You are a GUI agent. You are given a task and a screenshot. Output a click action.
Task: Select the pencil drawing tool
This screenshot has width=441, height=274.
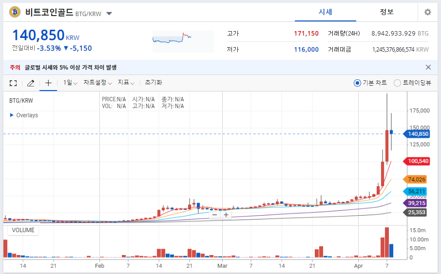(x=31, y=83)
